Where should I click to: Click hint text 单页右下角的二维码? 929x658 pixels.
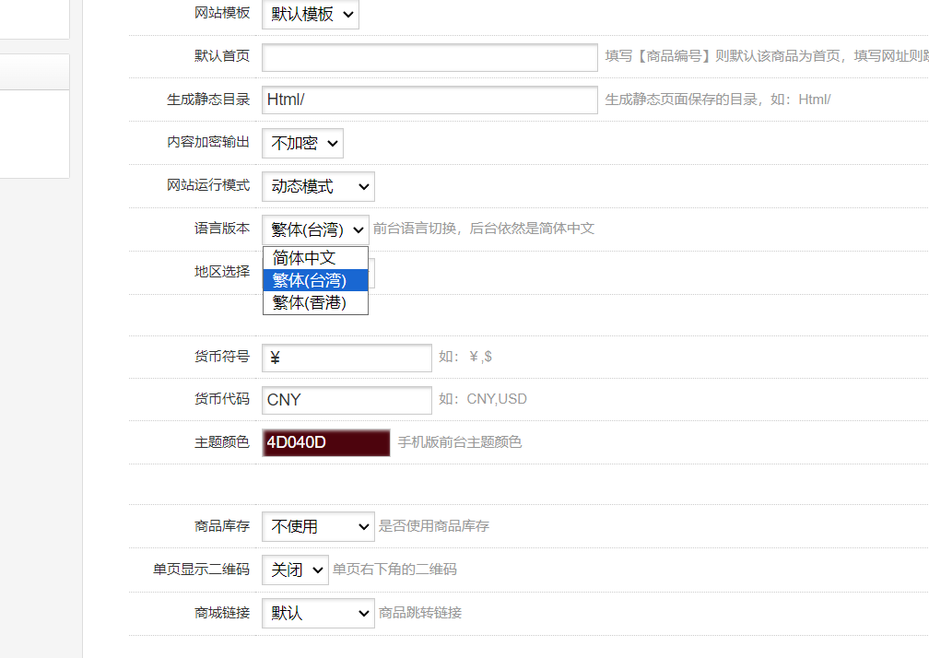[394, 570]
